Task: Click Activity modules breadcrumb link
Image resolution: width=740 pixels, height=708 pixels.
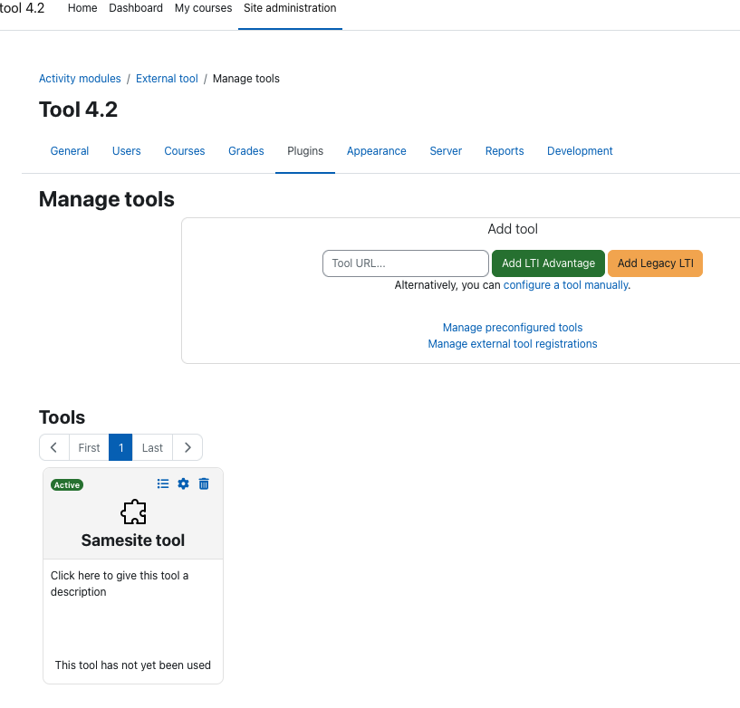Action: (80, 78)
